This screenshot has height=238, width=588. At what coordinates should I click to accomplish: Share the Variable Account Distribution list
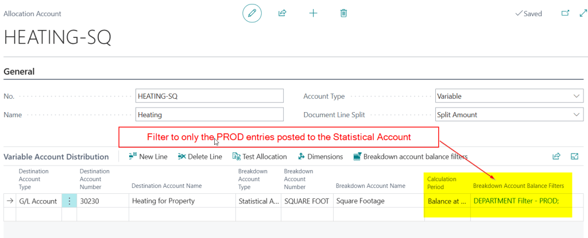(x=556, y=156)
